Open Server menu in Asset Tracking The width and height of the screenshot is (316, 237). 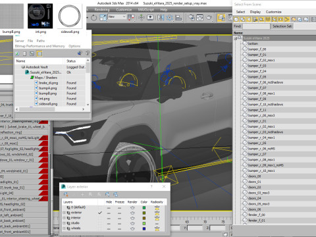point(20,41)
